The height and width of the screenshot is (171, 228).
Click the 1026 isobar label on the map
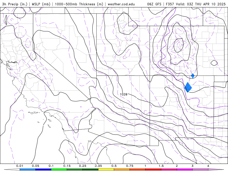(124, 94)
